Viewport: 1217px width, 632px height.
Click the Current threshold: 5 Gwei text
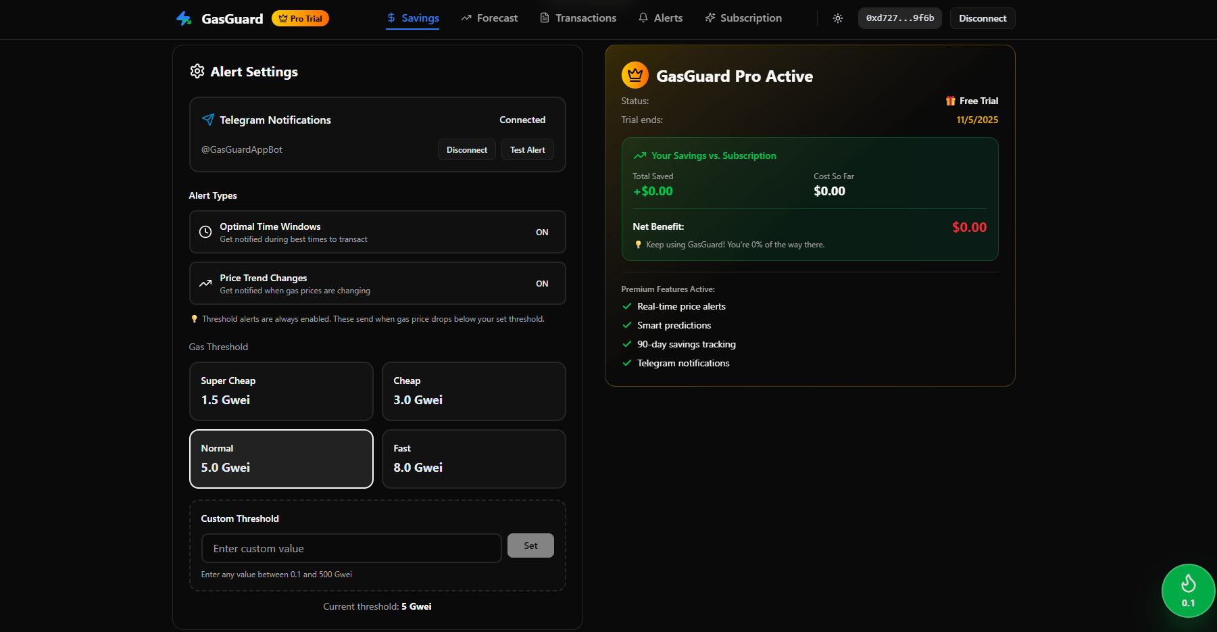(377, 606)
